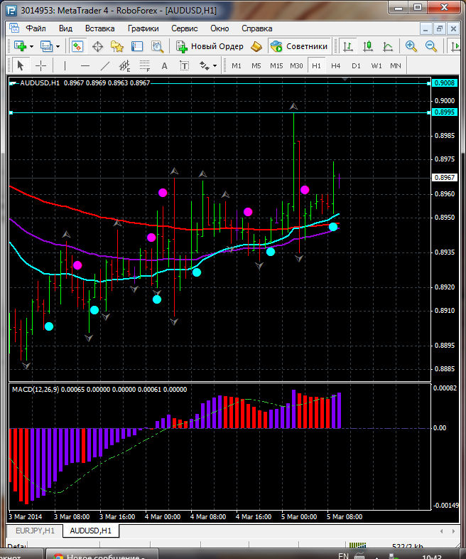Toggle the Expert Advisors (Советники) button
Viewport: 466px width, 559px height.
click(x=299, y=46)
